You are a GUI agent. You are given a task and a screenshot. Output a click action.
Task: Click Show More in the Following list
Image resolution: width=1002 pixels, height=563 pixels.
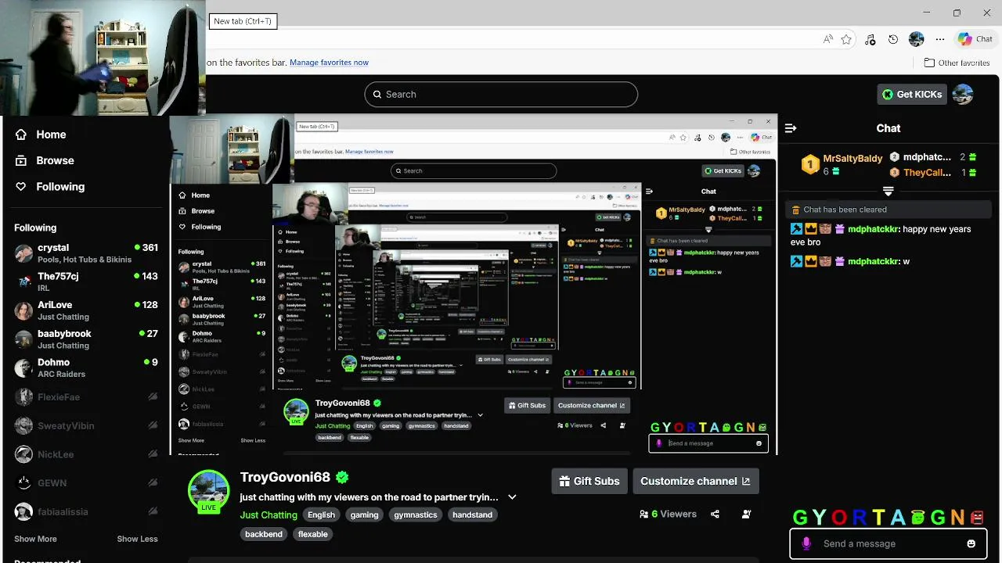pyautogui.click(x=35, y=539)
